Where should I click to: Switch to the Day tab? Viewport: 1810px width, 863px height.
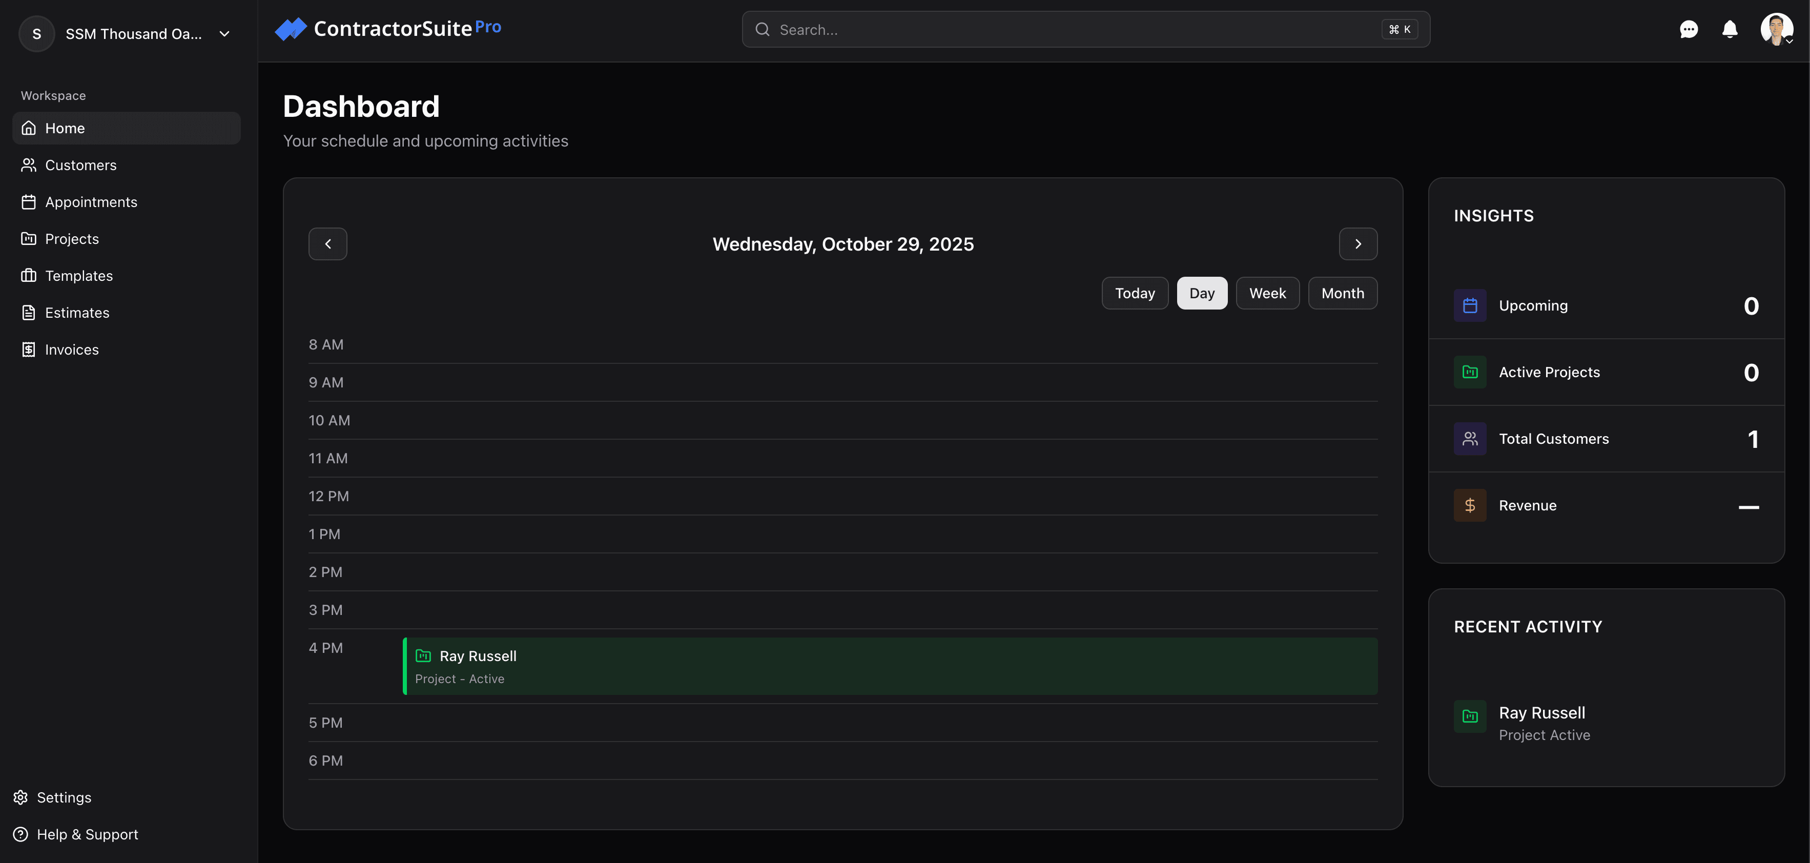tap(1202, 293)
